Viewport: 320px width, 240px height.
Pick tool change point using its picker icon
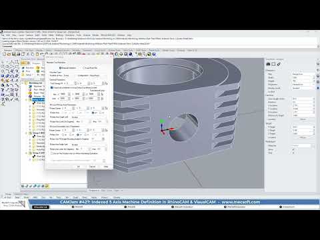[x=106, y=83]
